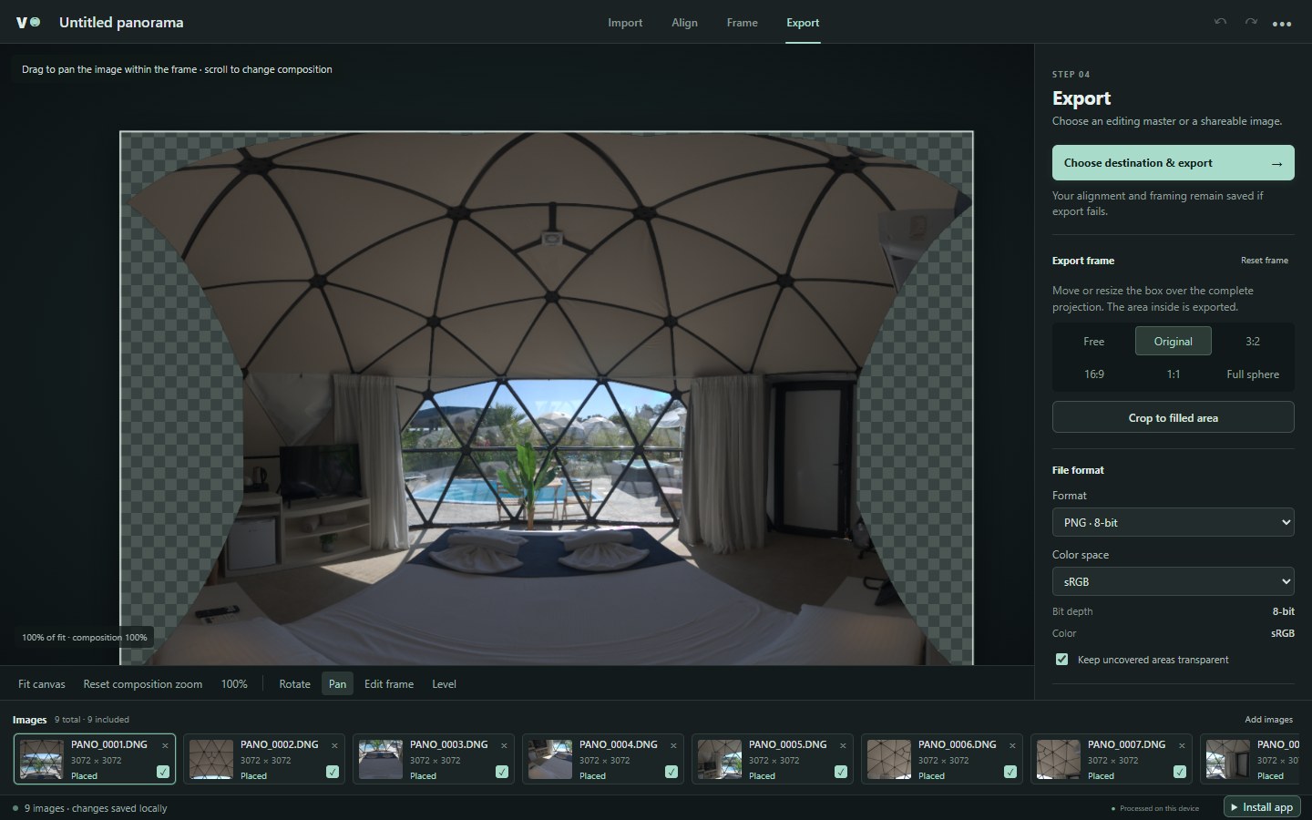Remove PANO_0001.DNG with its X icon
The height and width of the screenshot is (820, 1312).
coord(165,745)
